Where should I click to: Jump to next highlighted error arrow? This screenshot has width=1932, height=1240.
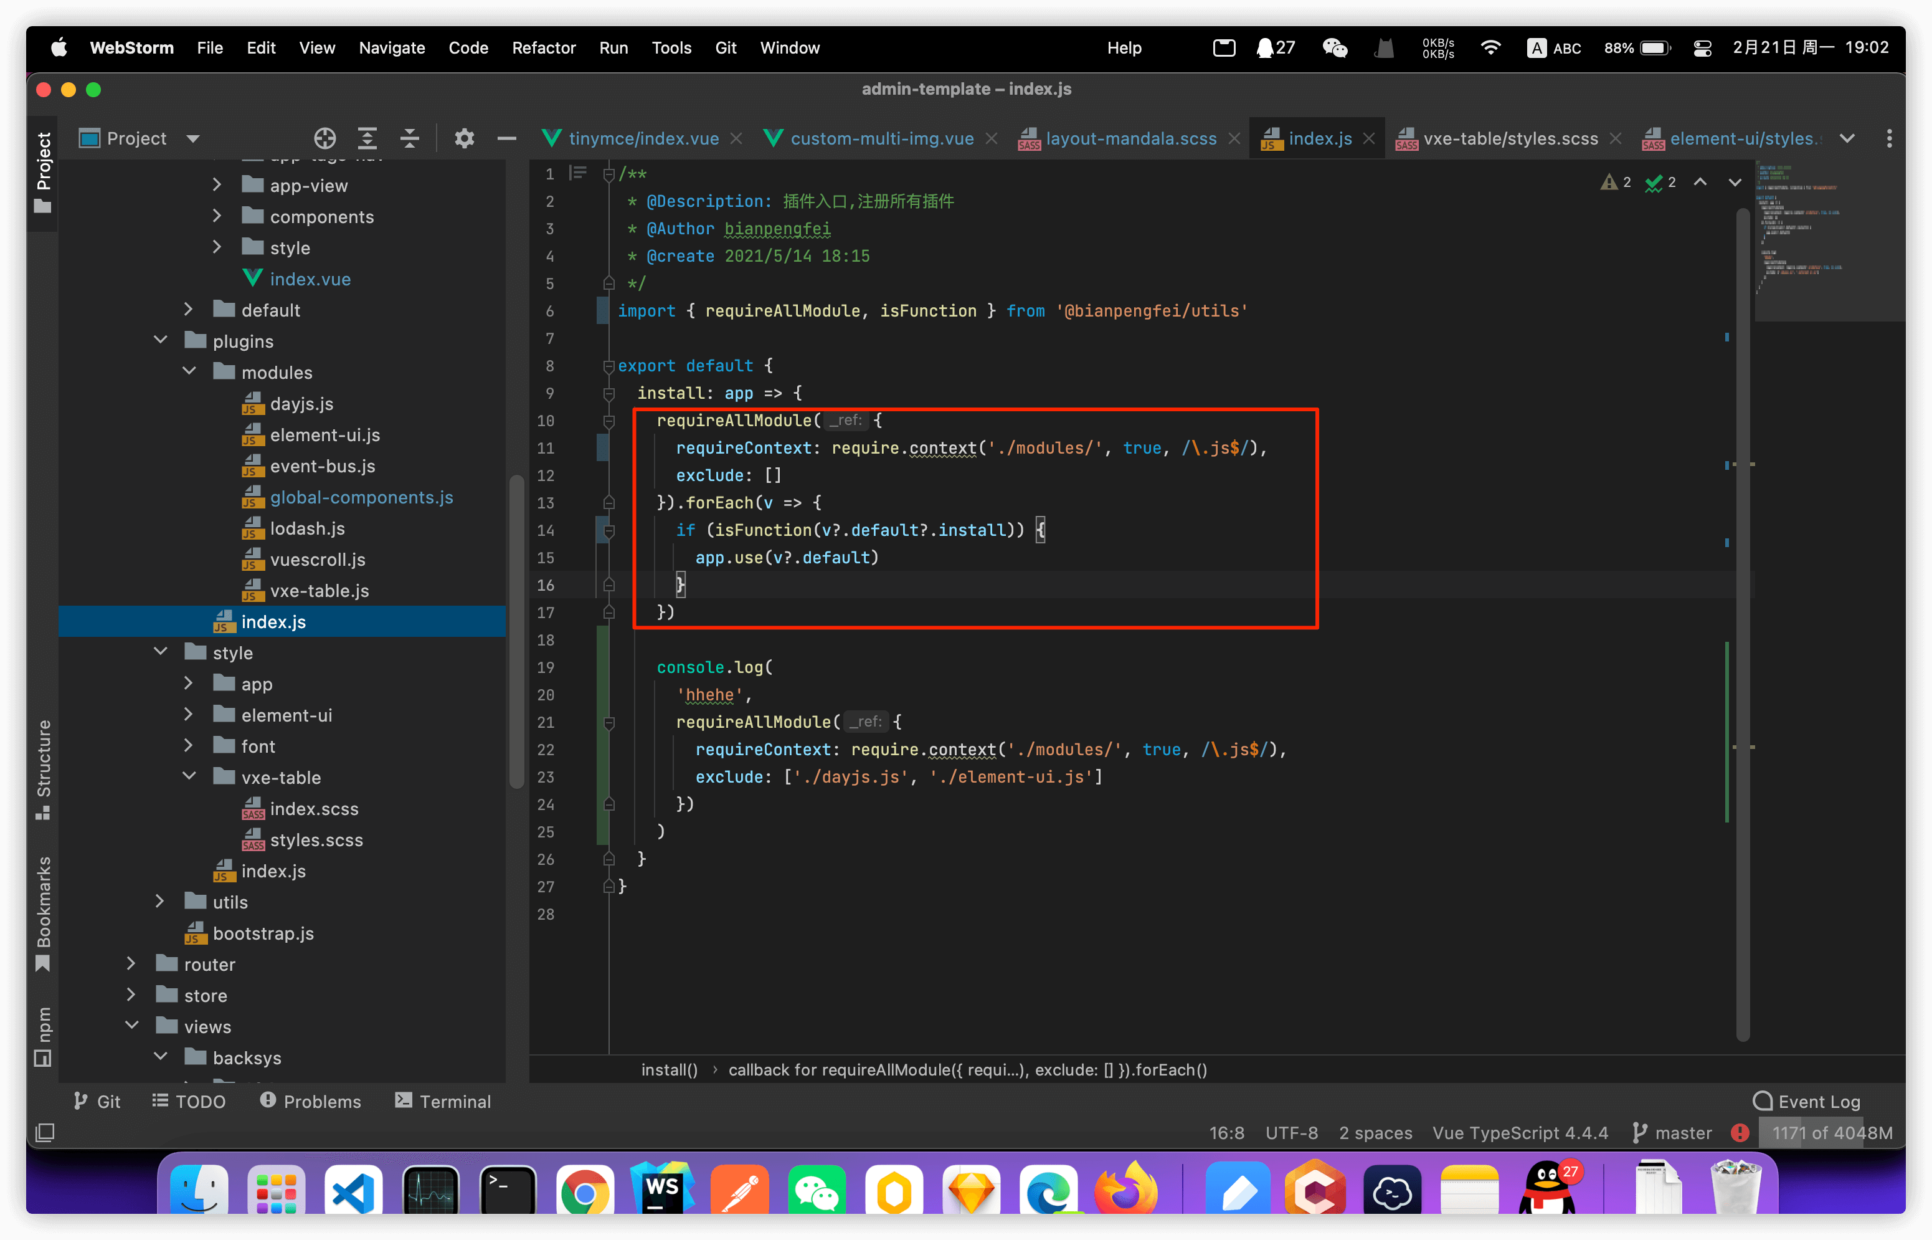point(1734,183)
